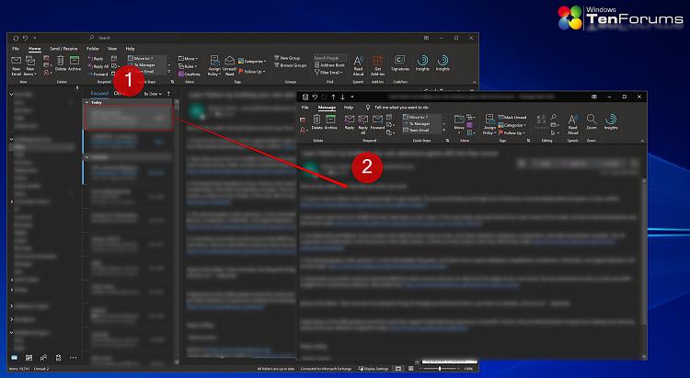This screenshot has width=690, height=378.
Task: Click Reply in main Outlook ribbon
Action: [96, 59]
